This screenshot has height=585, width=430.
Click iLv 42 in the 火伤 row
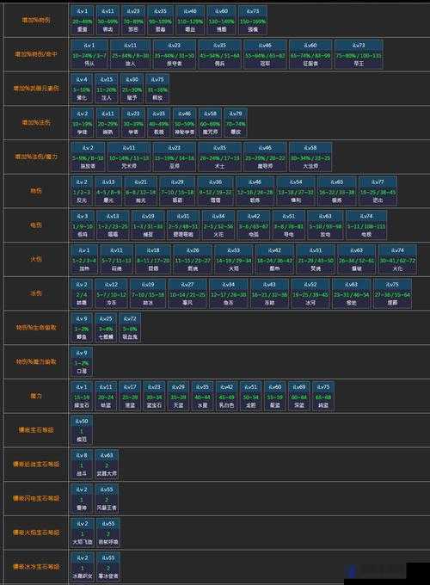pyautogui.click(x=275, y=259)
